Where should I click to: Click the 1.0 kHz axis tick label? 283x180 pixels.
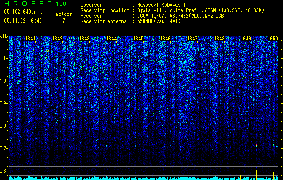[x=4, y=81]
